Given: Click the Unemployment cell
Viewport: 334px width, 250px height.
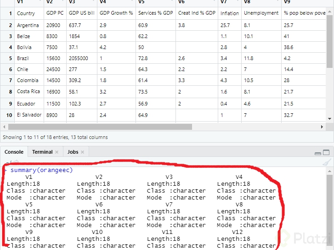Looking at the screenshot, I should pos(261,13).
